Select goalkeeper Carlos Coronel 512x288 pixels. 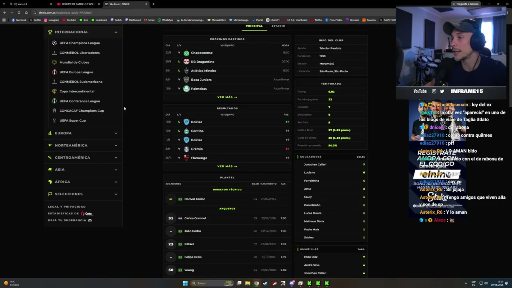[x=195, y=218]
